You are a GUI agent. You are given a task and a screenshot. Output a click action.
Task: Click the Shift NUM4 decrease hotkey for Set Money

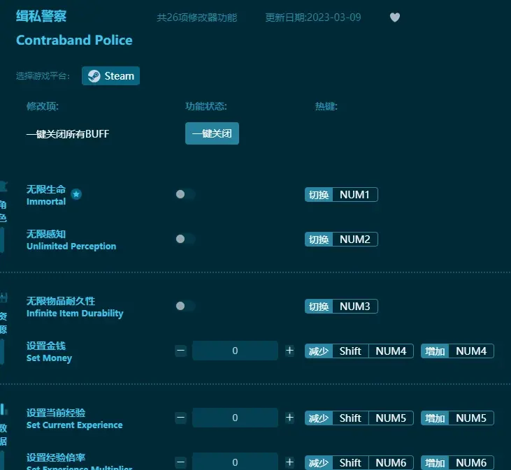(359, 351)
